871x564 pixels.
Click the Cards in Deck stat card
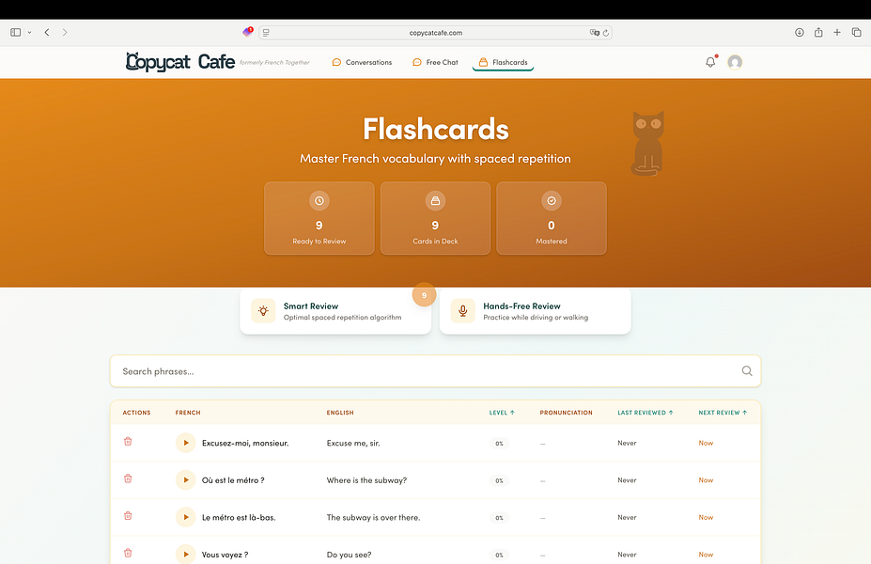pos(436,218)
